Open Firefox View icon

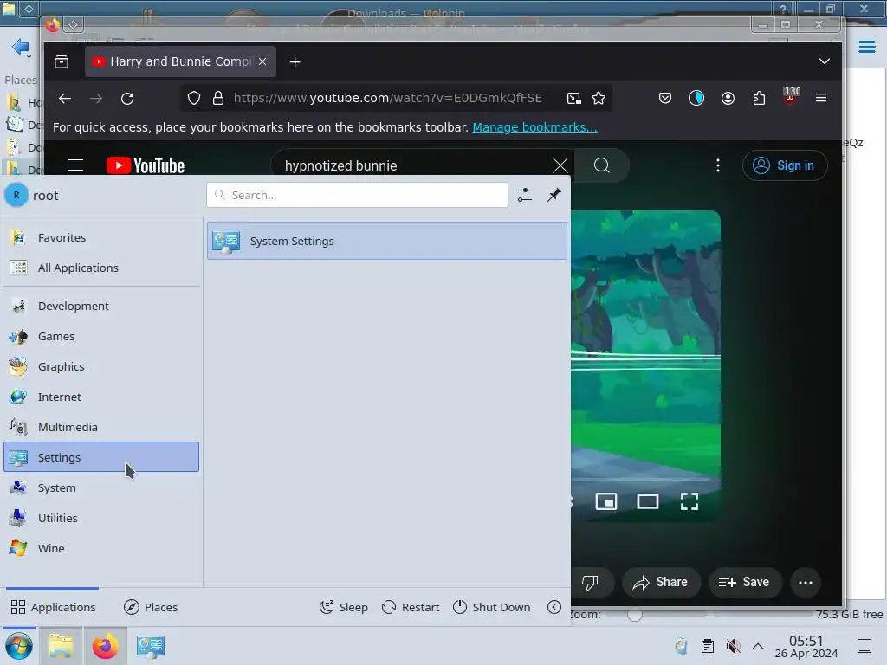(62, 61)
